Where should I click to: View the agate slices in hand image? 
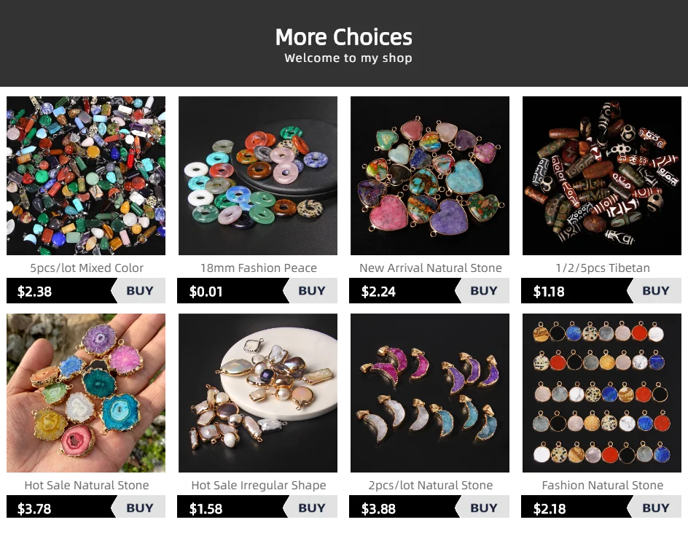[x=86, y=393]
